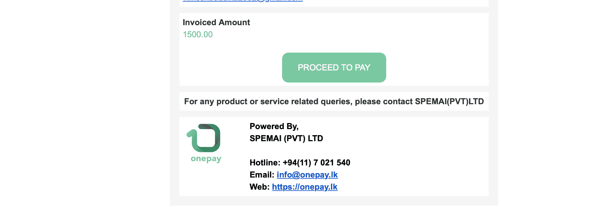The image size is (598, 211).
Task: Click the green onepay logo icon
Action: tap(204, 138)
